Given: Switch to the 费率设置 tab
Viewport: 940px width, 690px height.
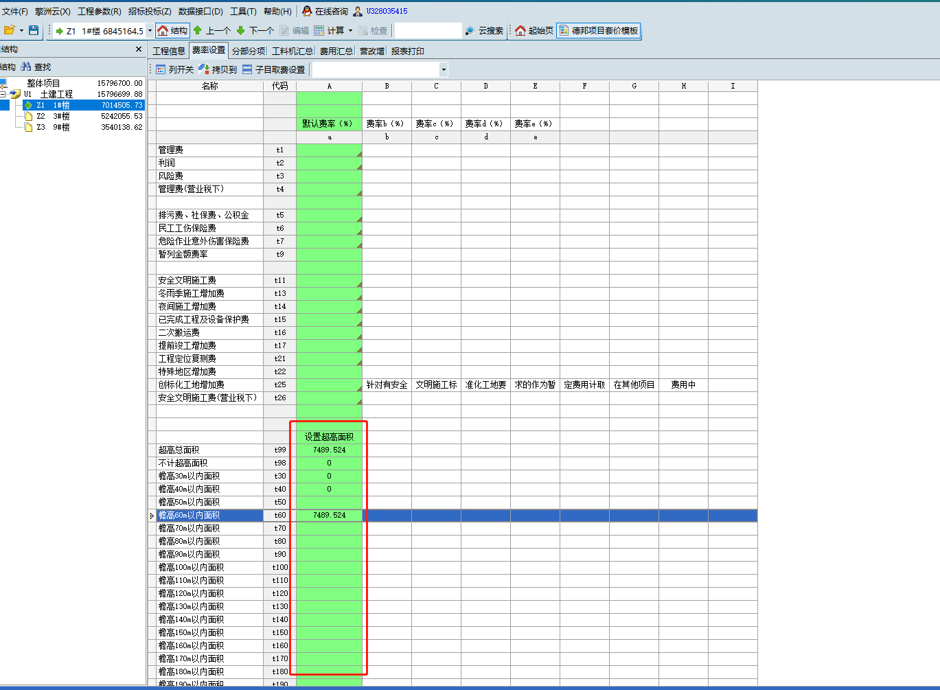Looking at the screenshot, I should tap(209, 50).
